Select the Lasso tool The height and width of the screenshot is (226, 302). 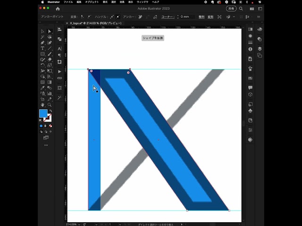pyautogui.click(x=50, y=37)
